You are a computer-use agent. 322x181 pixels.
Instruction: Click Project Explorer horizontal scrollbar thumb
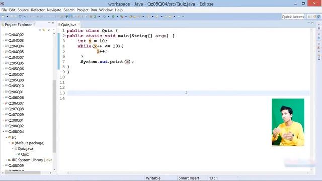23,173
